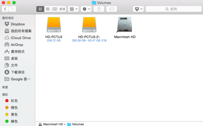Click the 文件 sidebar icon

click(x=7, y=65)
